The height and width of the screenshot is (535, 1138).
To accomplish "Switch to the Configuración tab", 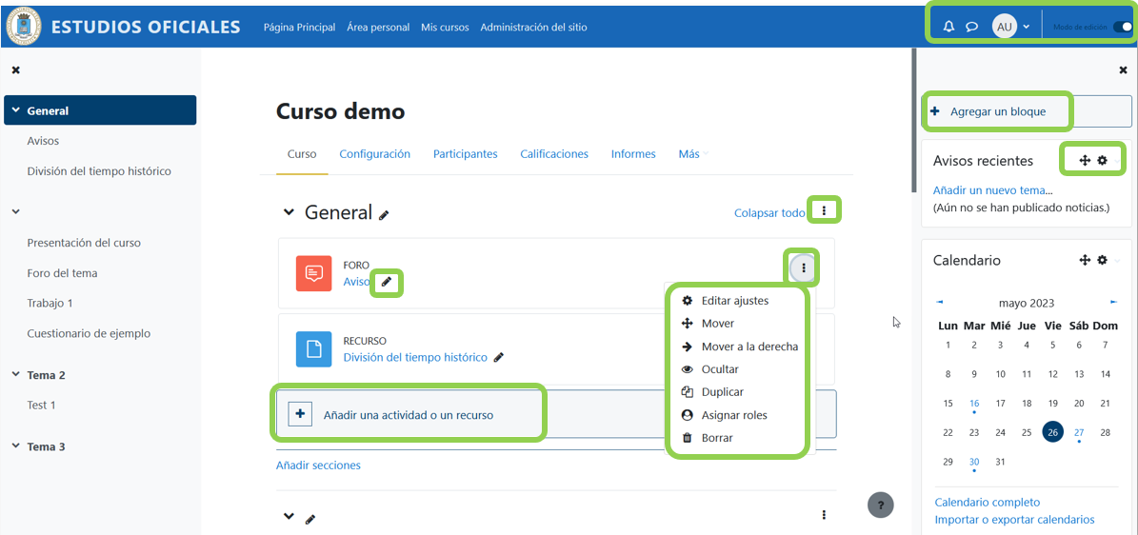I will point(374,154).
